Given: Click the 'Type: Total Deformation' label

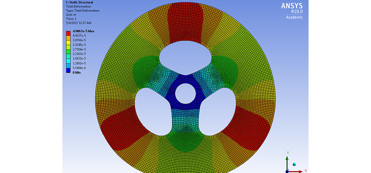Looking at the screenshot, I should pos(82,11).
